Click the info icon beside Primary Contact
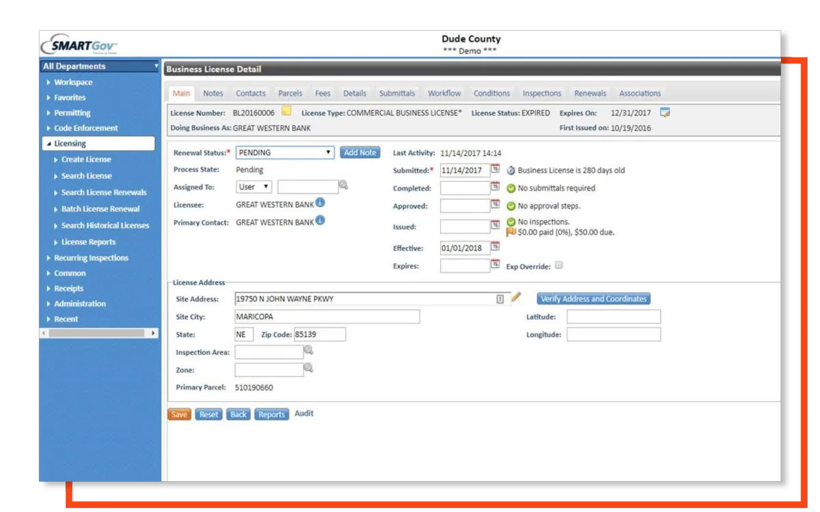The width and height of the screenshot is (820, 512). pos(320,221)
